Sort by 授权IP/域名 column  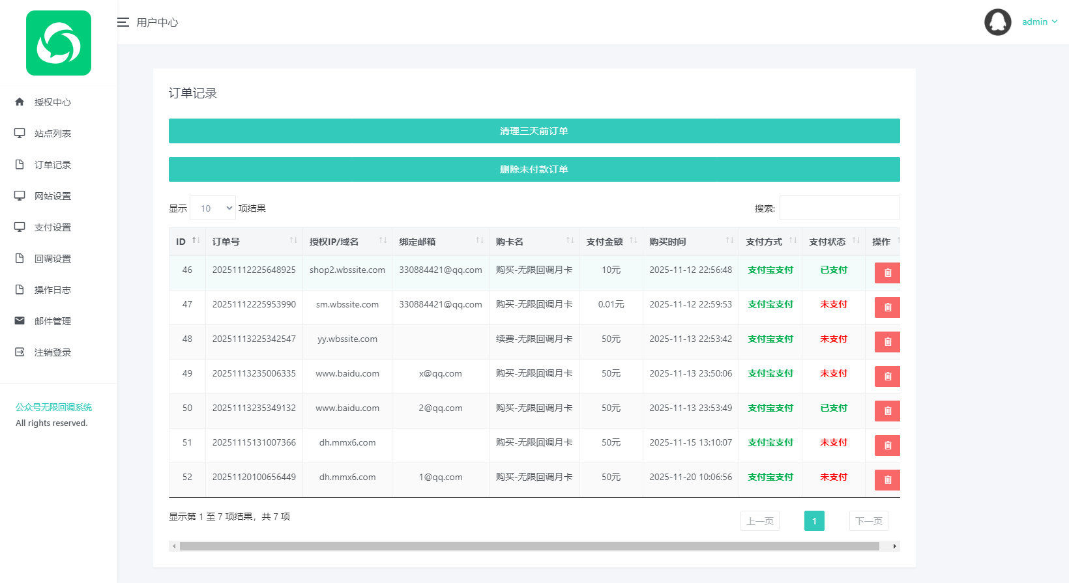347,242
